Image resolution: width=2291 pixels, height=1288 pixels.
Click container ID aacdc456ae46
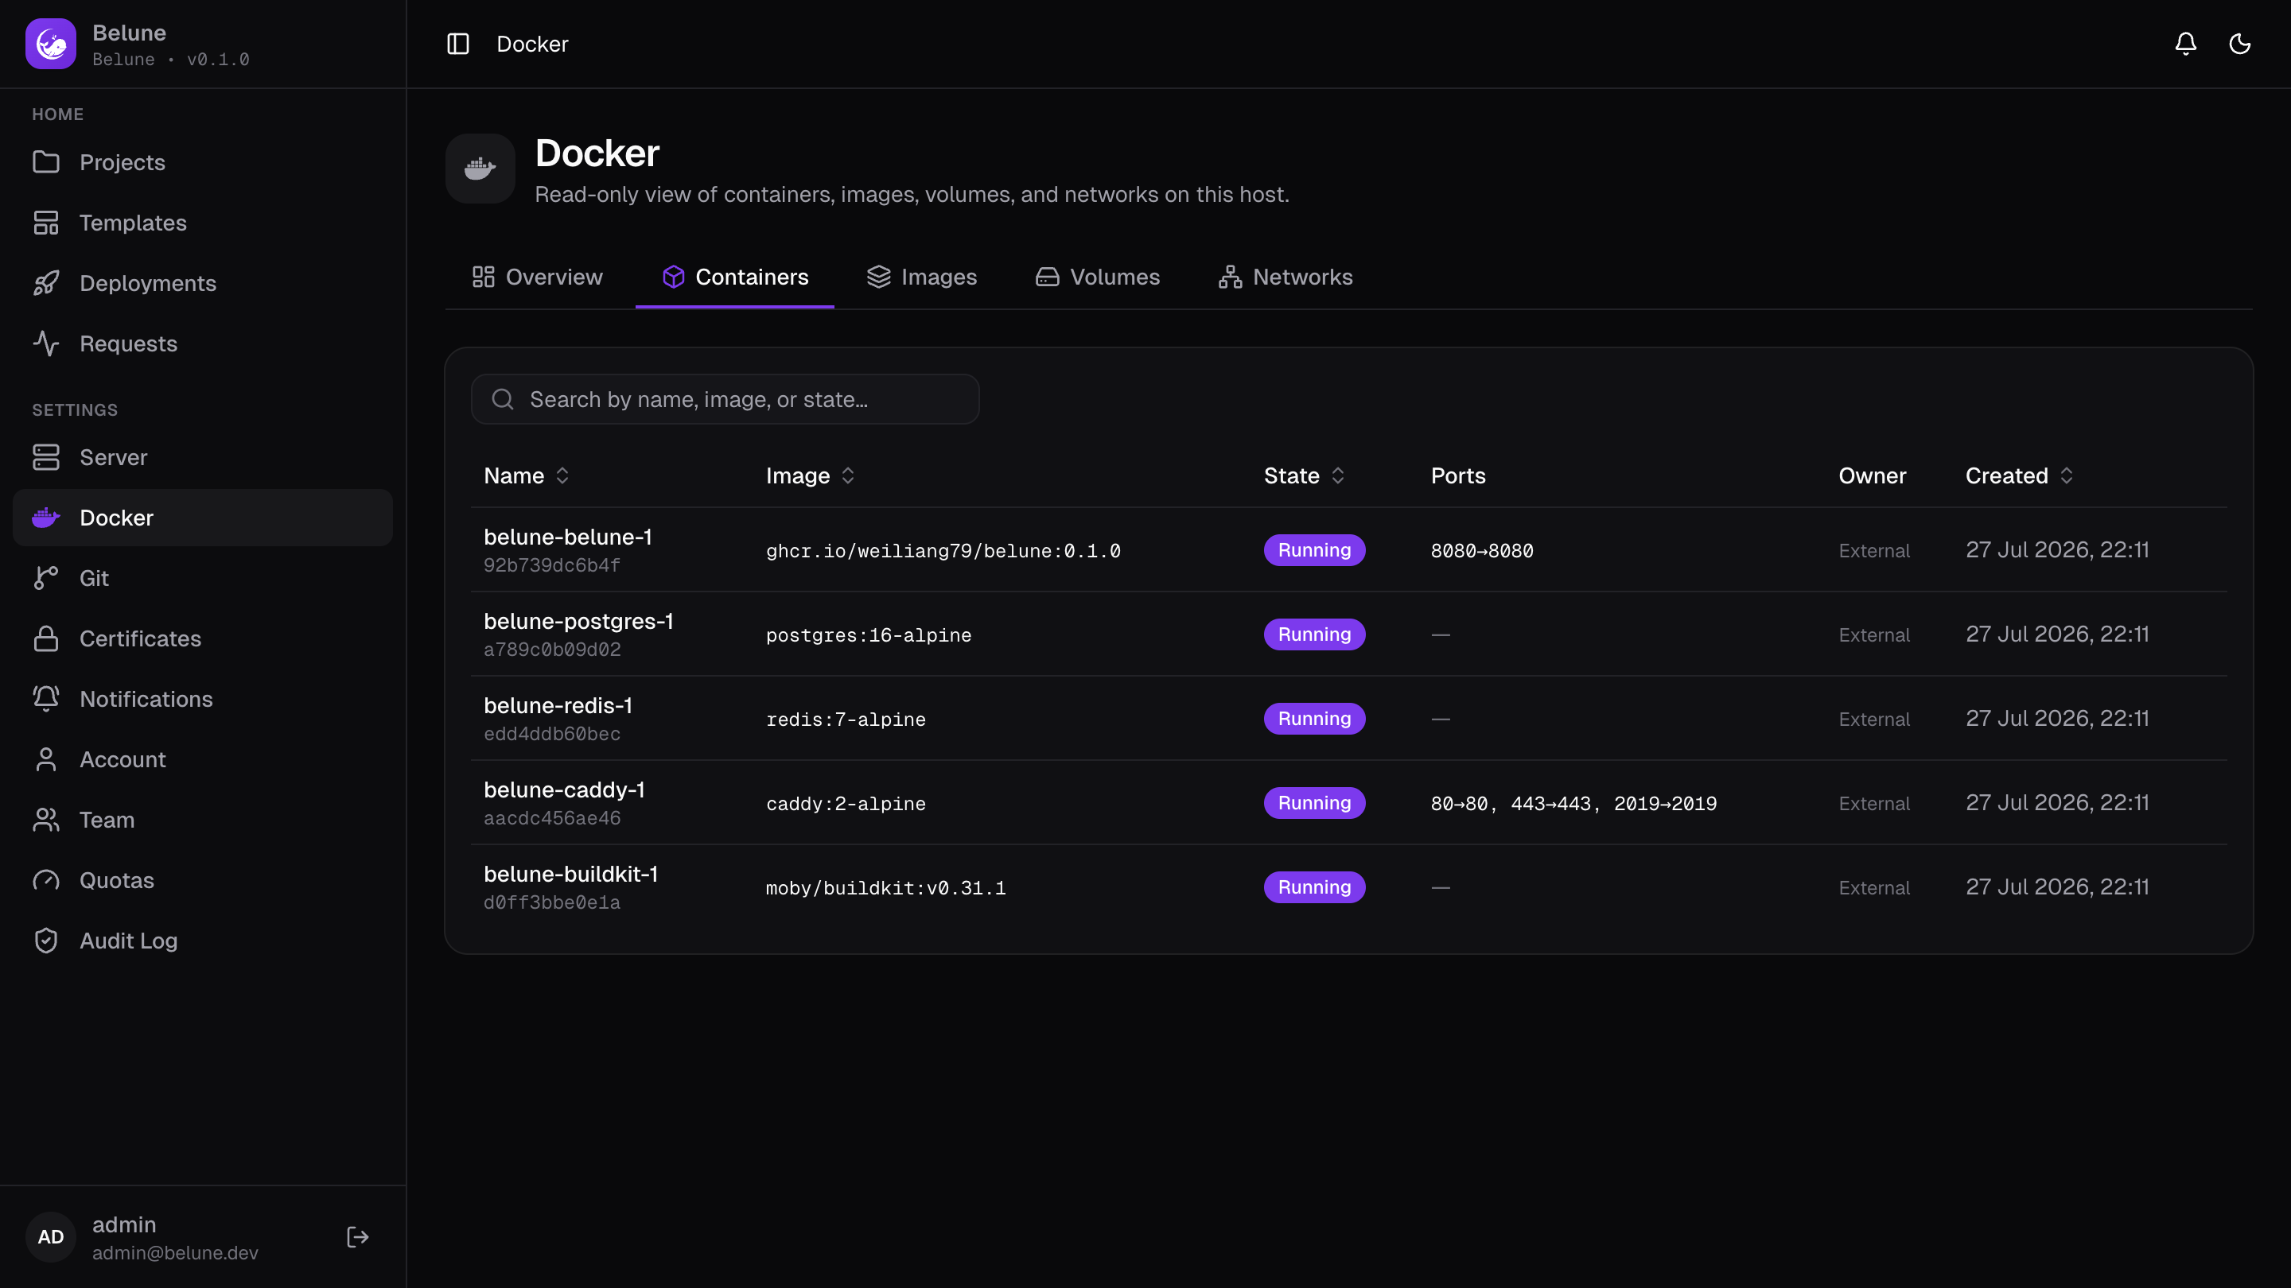(551, 819)
